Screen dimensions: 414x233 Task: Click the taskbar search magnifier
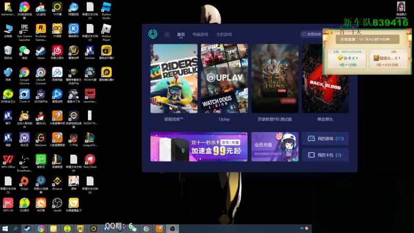click(x=16, y=228)
